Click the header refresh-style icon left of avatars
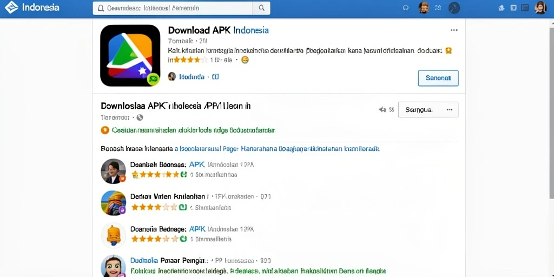This screenshot has width=554, height=277. 406,8
